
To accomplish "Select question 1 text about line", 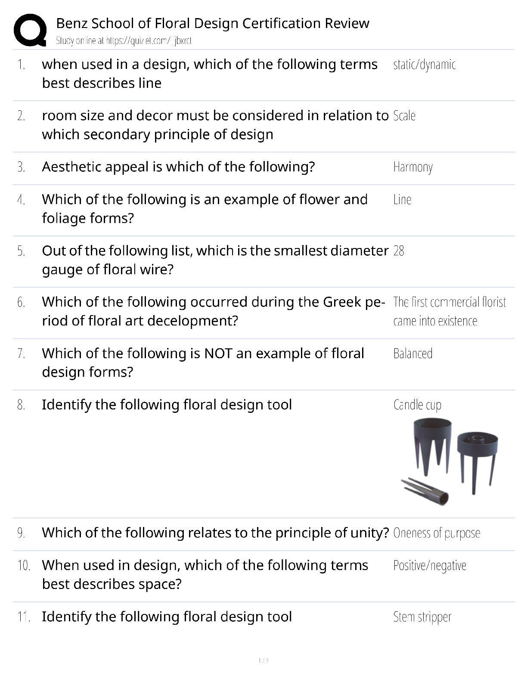I will [x=210, y=74].
